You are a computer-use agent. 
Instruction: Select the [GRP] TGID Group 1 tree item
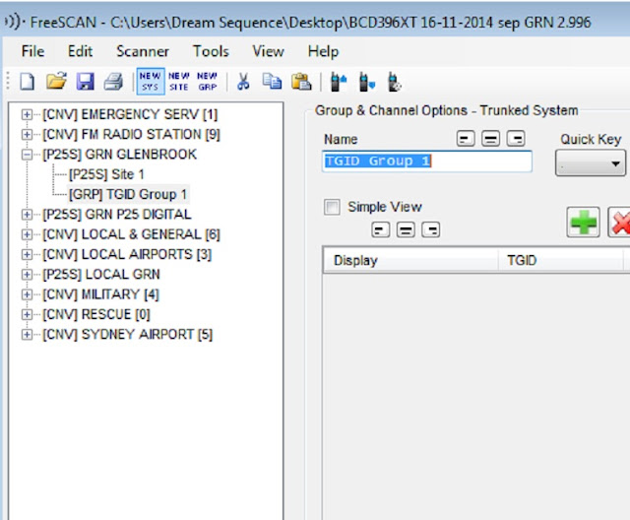128,194
